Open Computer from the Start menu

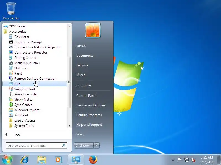(84, 85)
